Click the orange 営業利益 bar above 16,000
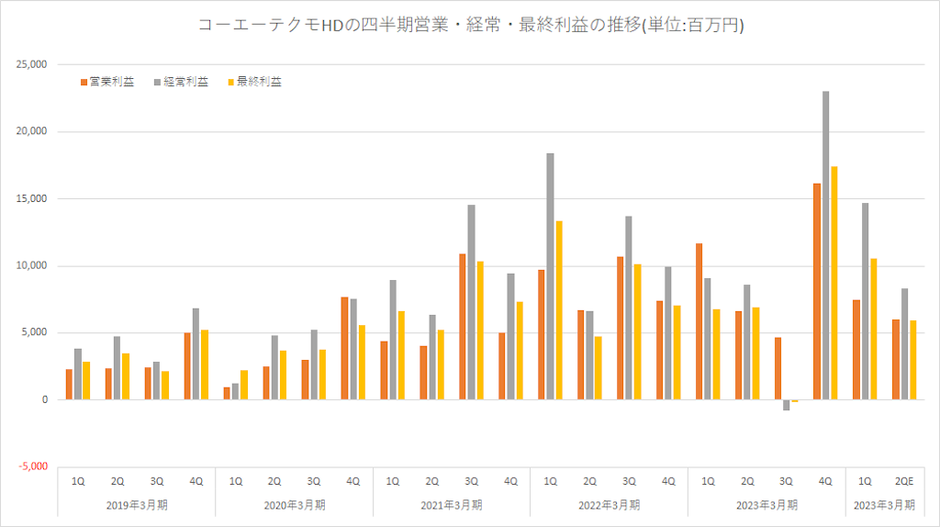The image size is (940, 527). [x=817, y=291]
